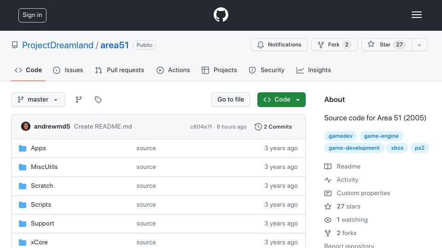Click 'source' commit message in Apps row
Screen dimensions: 442x248
pyautogui.click(x=146, y=148)
